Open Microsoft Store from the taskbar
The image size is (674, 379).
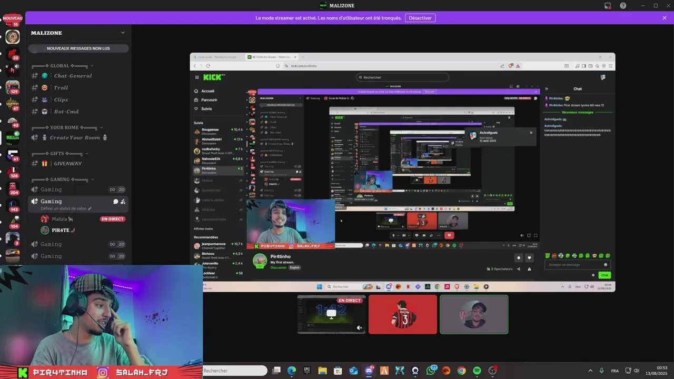338,371
